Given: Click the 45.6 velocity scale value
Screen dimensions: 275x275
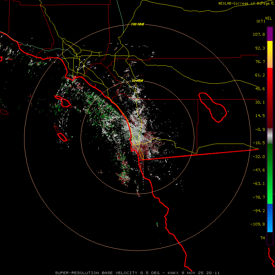Looking at the screenshot, I should click(x=260, y=89).
